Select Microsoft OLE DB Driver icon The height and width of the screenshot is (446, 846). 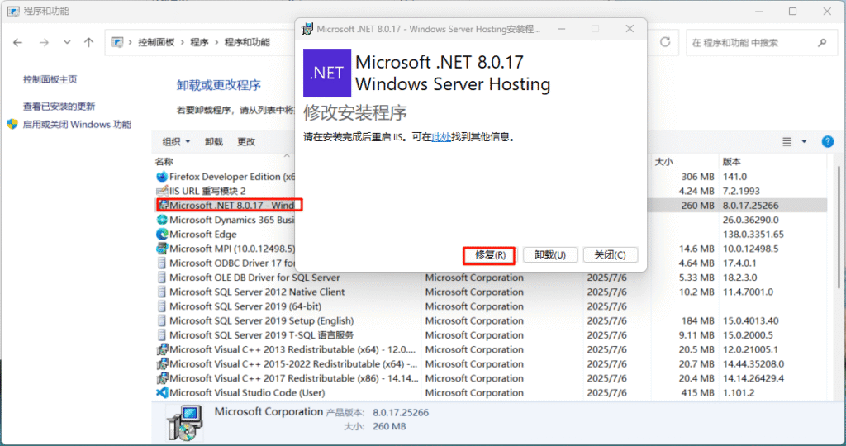[162, 278]
